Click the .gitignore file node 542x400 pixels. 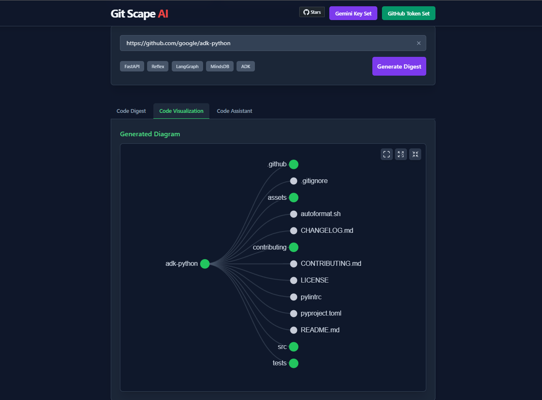294,181
